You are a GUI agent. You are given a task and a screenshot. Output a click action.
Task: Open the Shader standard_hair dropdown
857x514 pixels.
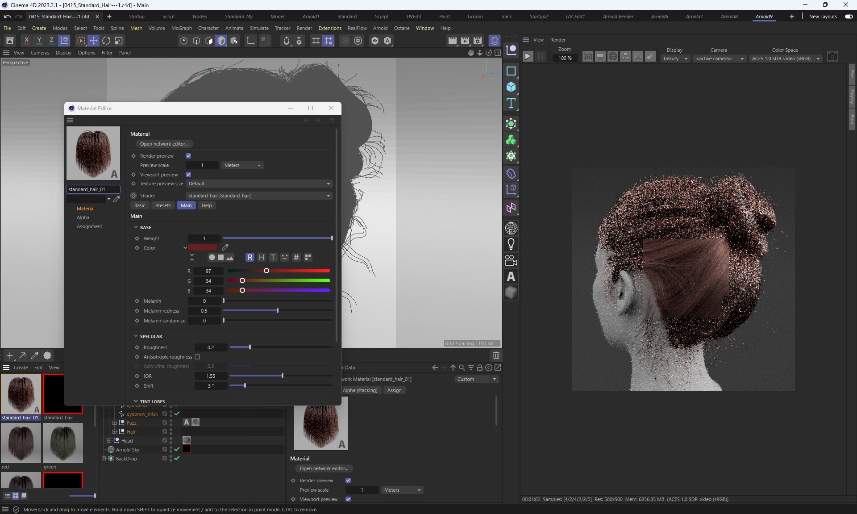pyautogui.click(x=259, y=196)
